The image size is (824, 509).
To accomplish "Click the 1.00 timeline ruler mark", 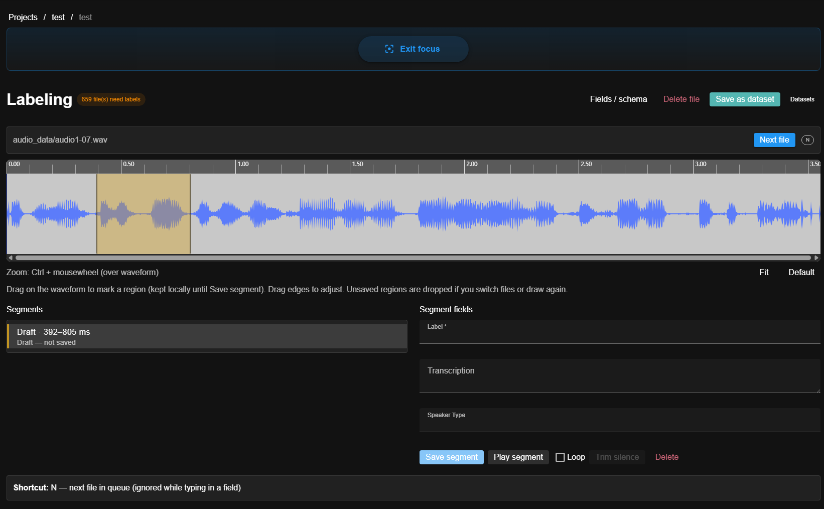I will point(243,164).
